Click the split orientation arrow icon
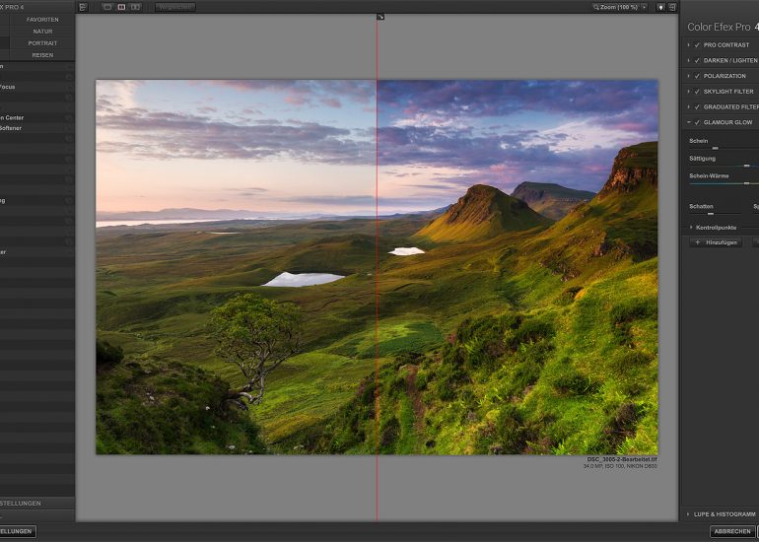This screenshot has width=759, height=542. coord(380,17)
